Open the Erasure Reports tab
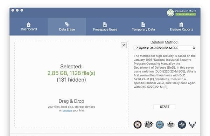 (181, 27)
